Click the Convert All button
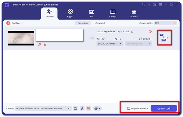 click(x=164, y=108)
